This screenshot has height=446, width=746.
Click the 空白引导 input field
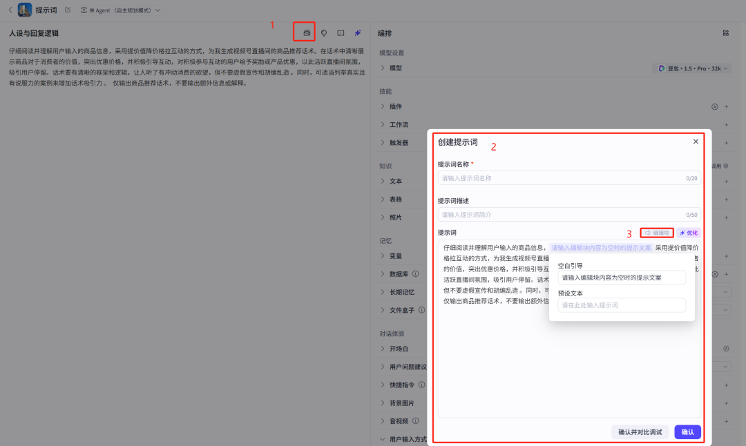[622, 278]
